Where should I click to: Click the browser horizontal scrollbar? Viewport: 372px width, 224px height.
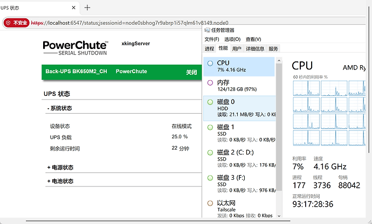coord(158,221)
